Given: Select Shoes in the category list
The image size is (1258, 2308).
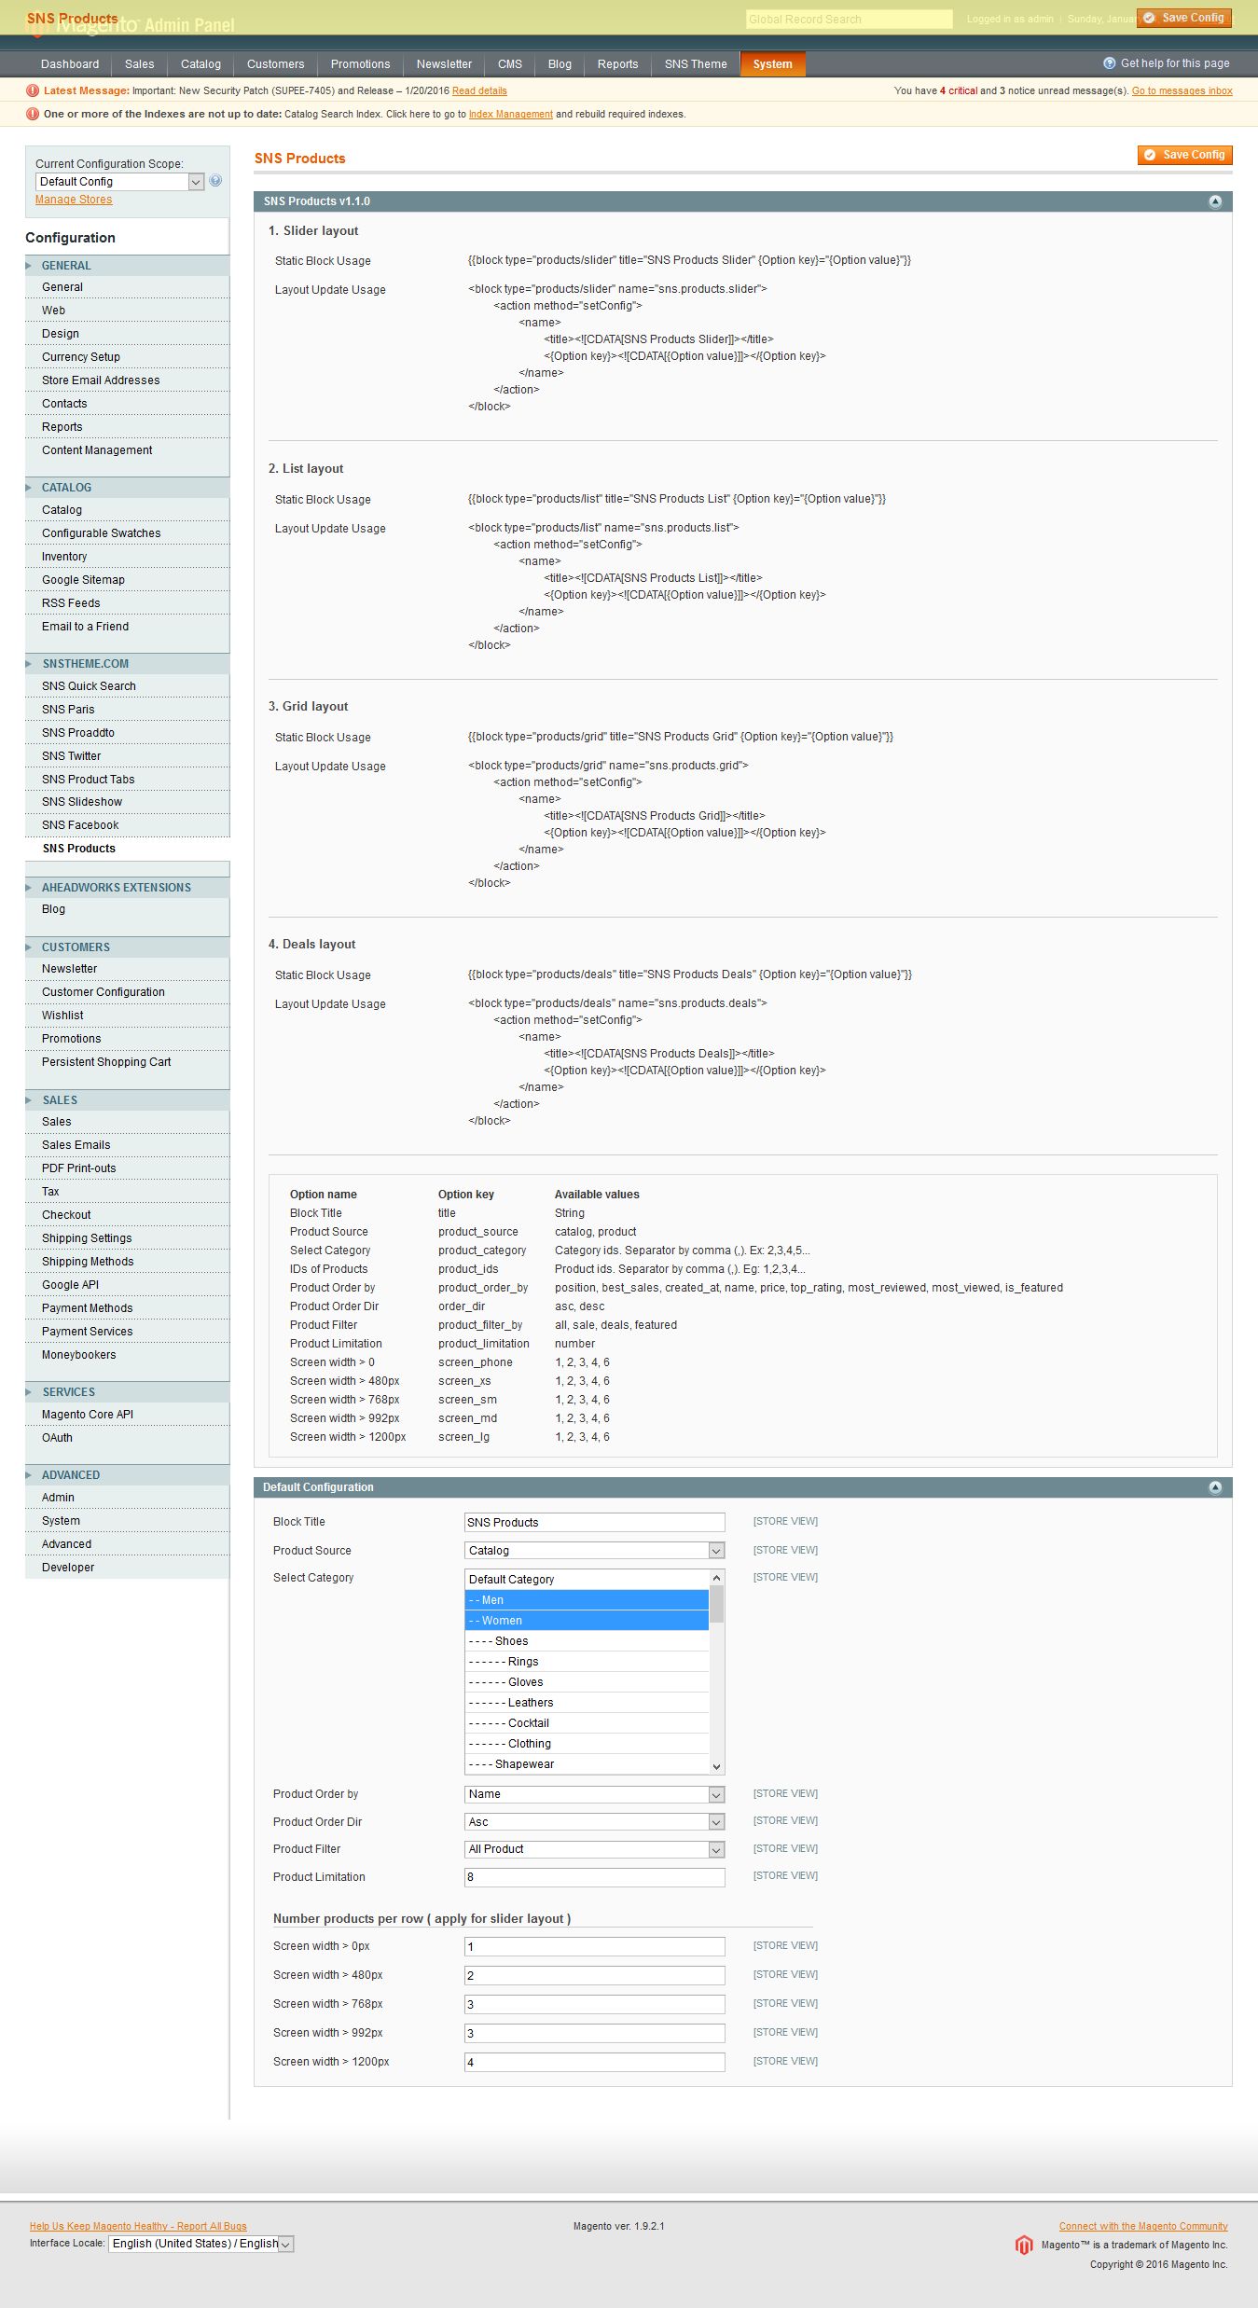Looking at the screenshot, I should click(x=587, y=1641).
